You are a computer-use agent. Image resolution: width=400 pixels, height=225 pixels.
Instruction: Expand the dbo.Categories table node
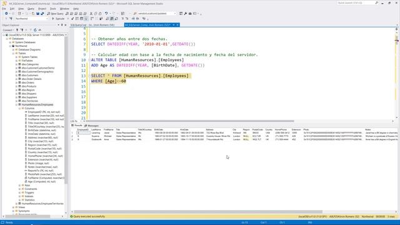point(17,64)
